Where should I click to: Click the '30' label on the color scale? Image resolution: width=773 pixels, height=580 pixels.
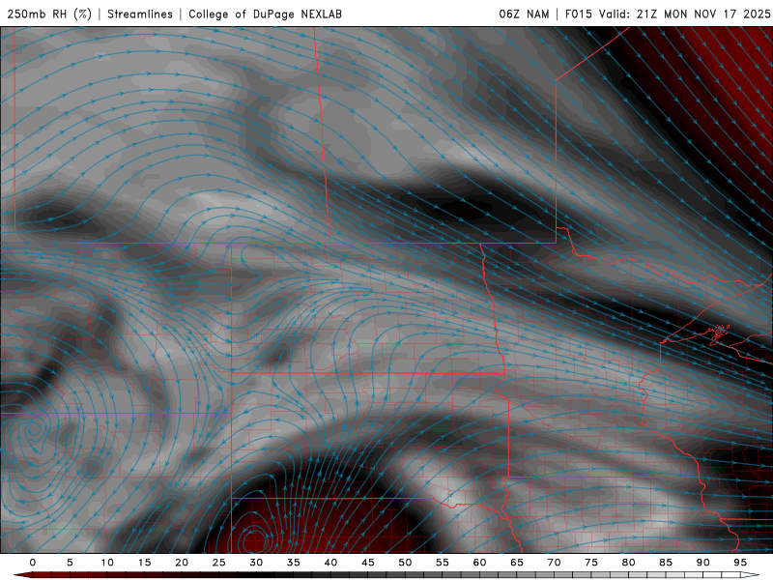pyautogui.click(x=256, y=563)
